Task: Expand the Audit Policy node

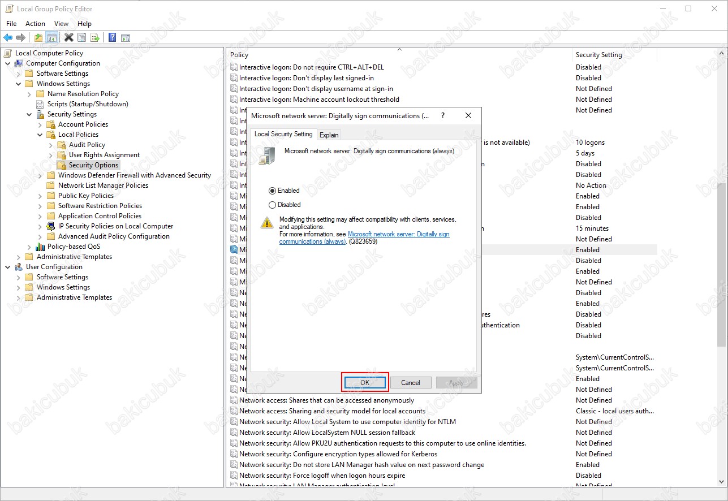Action: [51, 145]
